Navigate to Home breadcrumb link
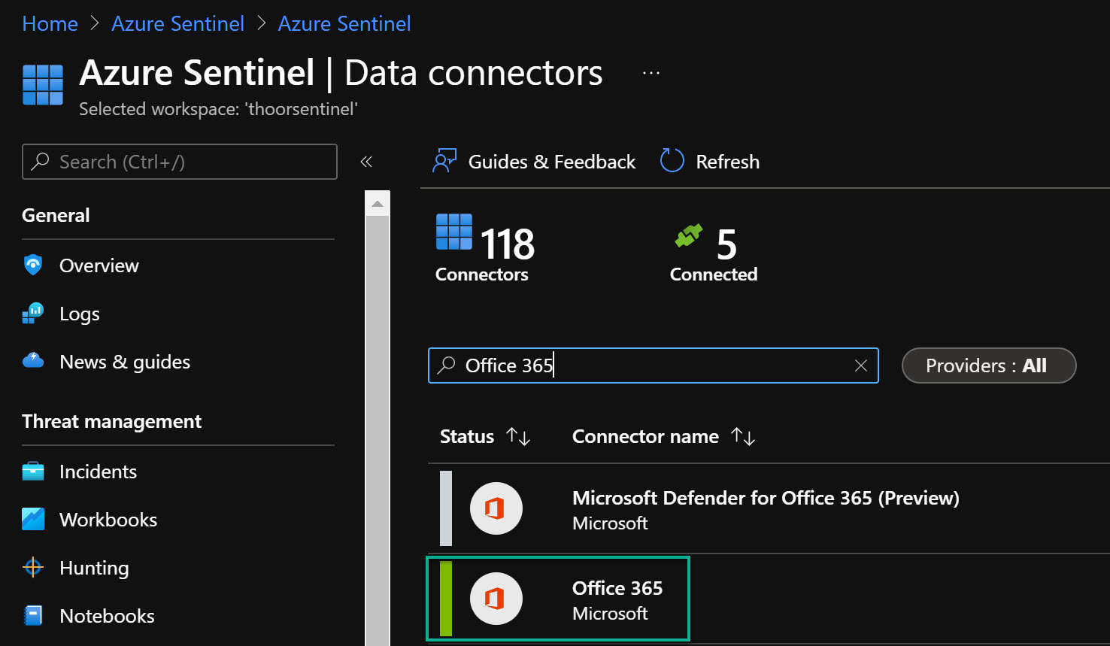This screenshot has width=1110, height=646. point(50,24)
